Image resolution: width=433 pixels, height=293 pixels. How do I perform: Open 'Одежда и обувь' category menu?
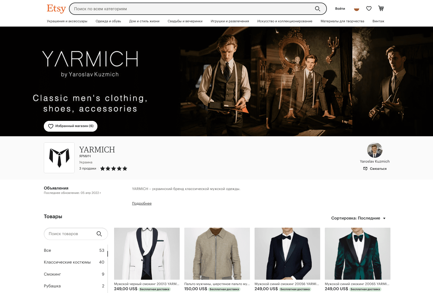pyautogui.click(x=108, y=21)
